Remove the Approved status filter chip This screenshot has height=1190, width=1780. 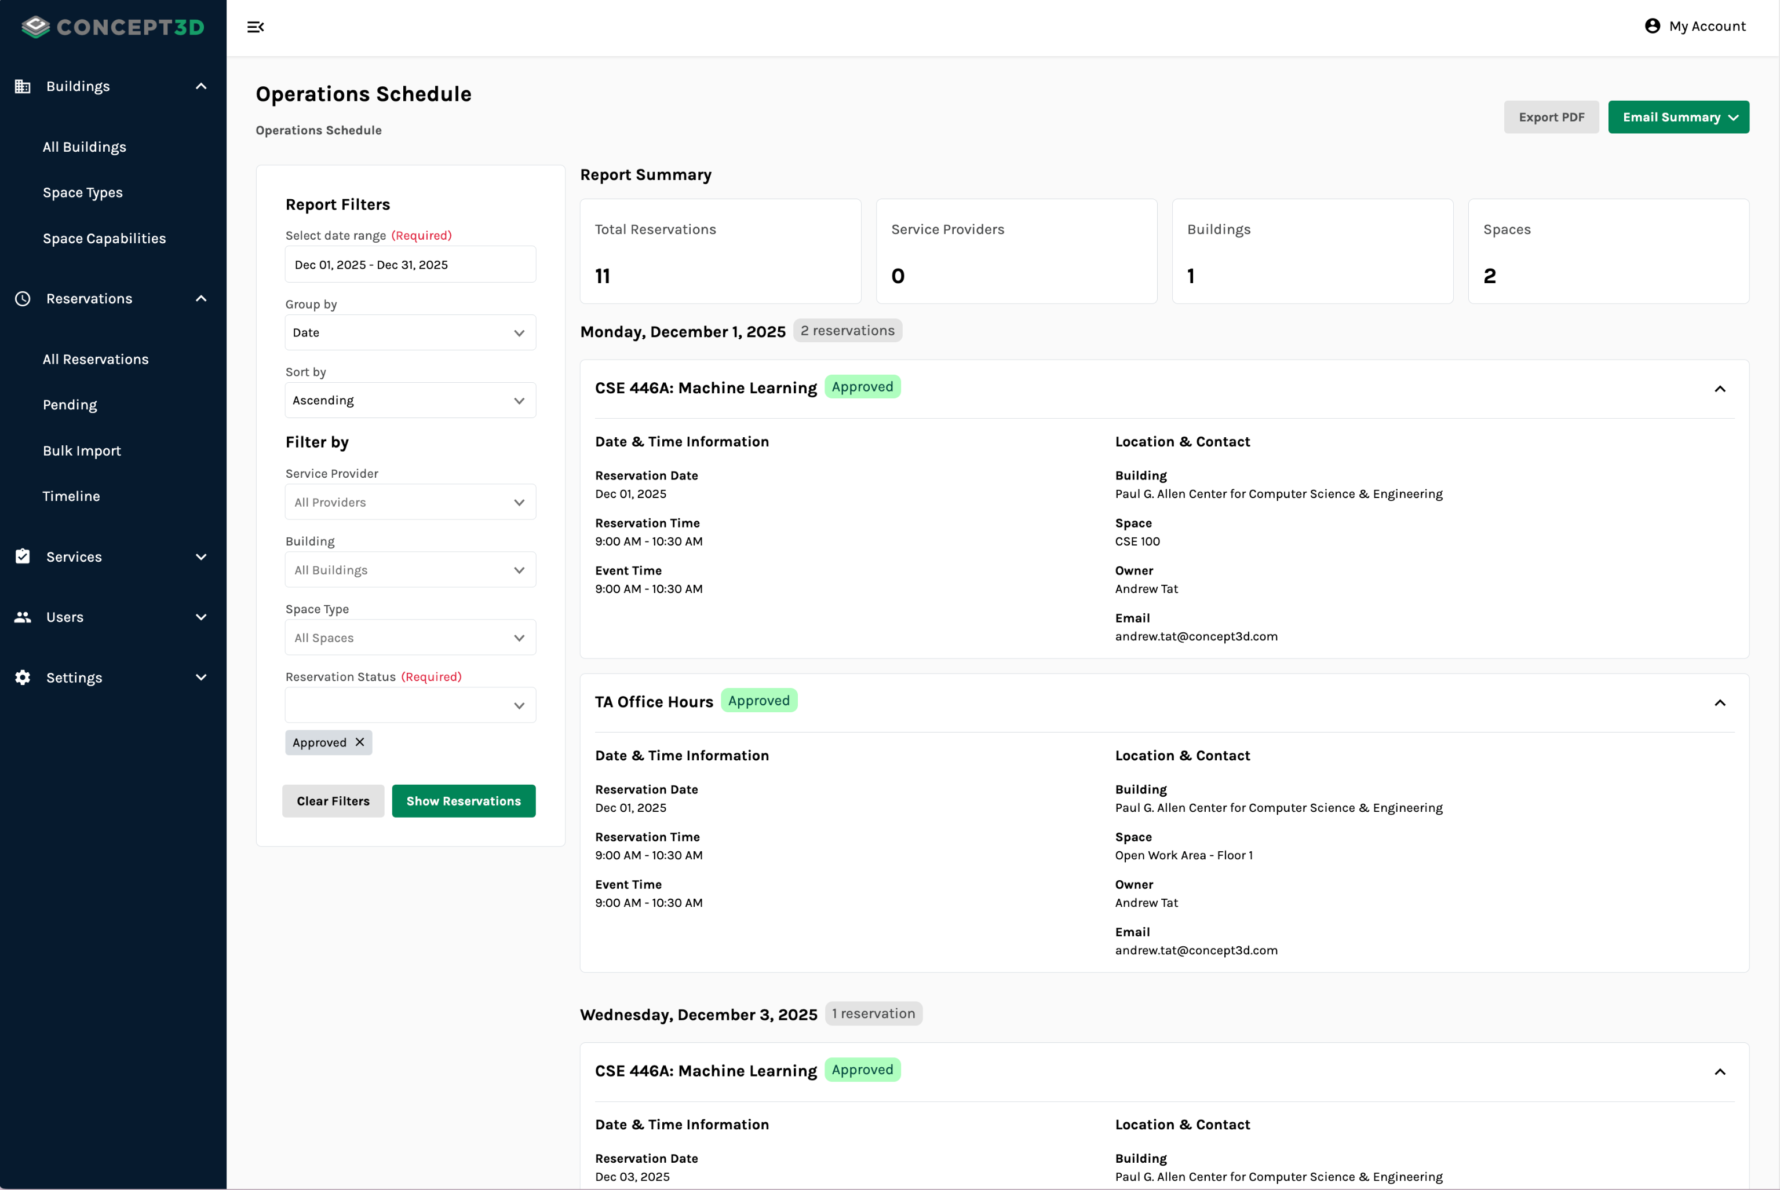tap(360, 742)
